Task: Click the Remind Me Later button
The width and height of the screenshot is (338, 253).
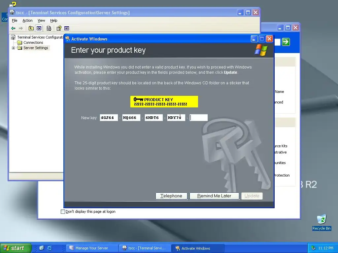Action: click(x=214, y=196)
